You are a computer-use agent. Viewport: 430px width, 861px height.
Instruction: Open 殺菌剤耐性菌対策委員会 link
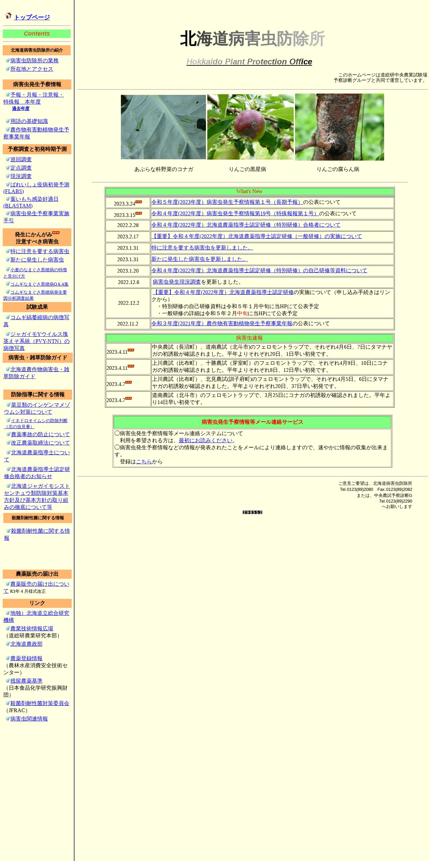(x=40, y=703)
